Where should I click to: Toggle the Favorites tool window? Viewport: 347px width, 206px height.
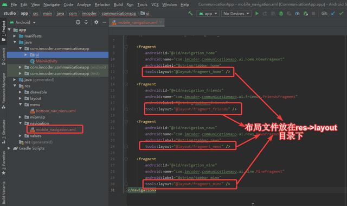click(x=4, y=163)
